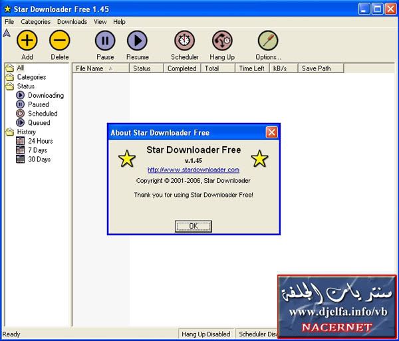Click the 30 Days calendar icon
The image size is (399, 341).
(x=20, y=159)
